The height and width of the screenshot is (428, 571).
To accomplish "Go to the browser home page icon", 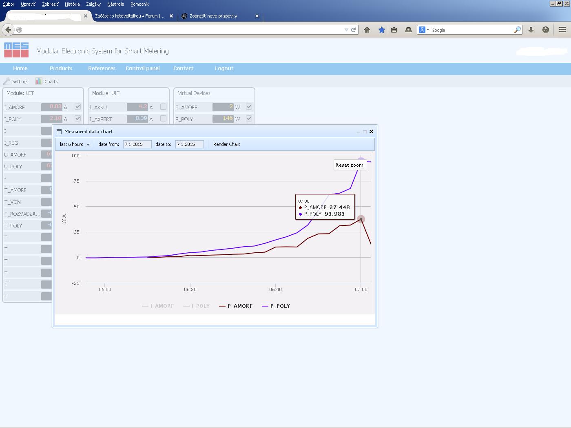I will click(367, 30).
